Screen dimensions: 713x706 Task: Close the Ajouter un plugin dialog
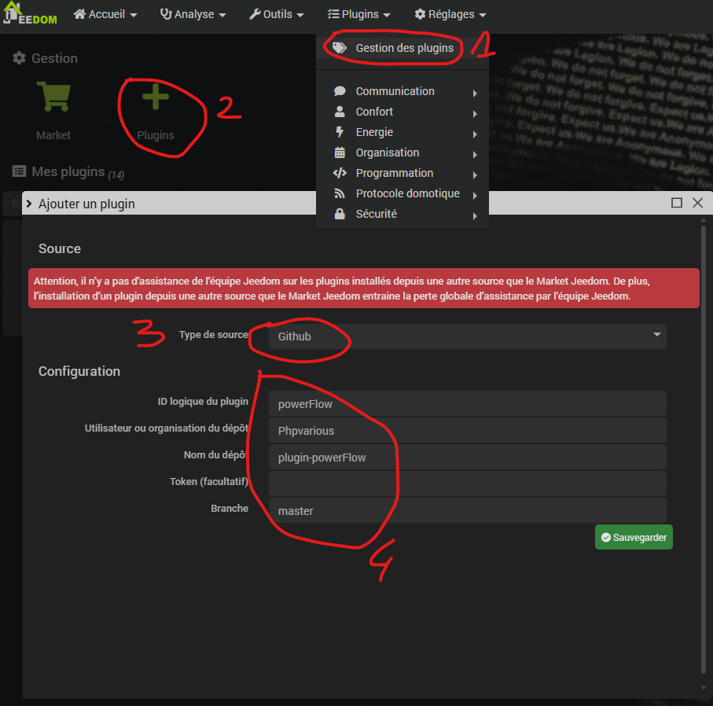click(697, 203)
